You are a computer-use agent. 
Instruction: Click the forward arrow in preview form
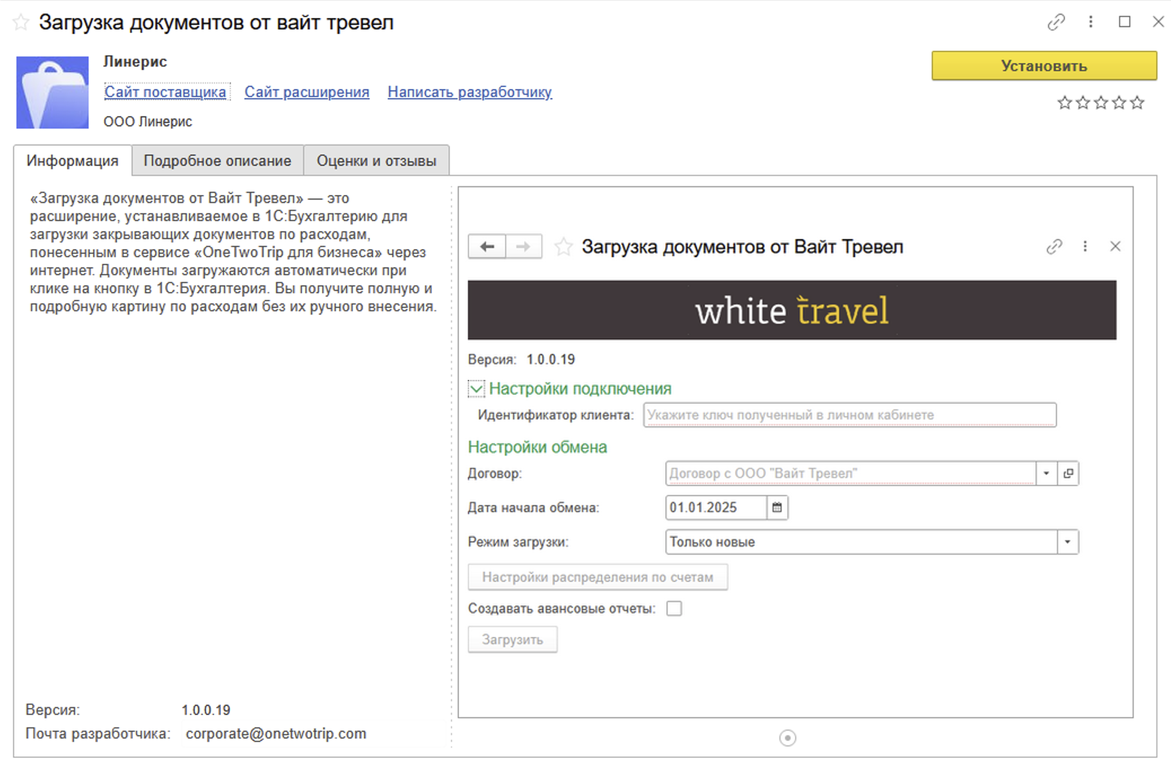tap(524, 247)
